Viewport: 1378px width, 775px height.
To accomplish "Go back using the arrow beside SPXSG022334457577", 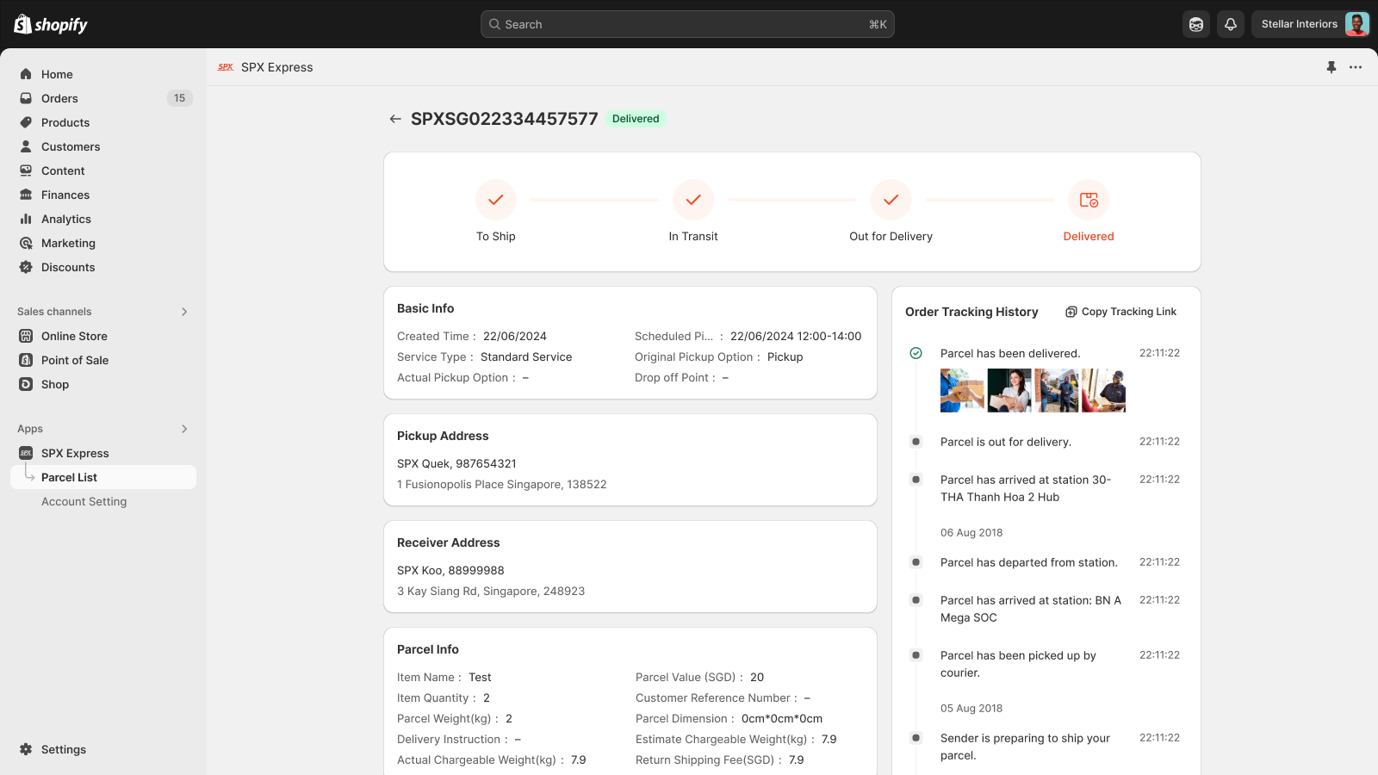I will [x=396, y=119].
